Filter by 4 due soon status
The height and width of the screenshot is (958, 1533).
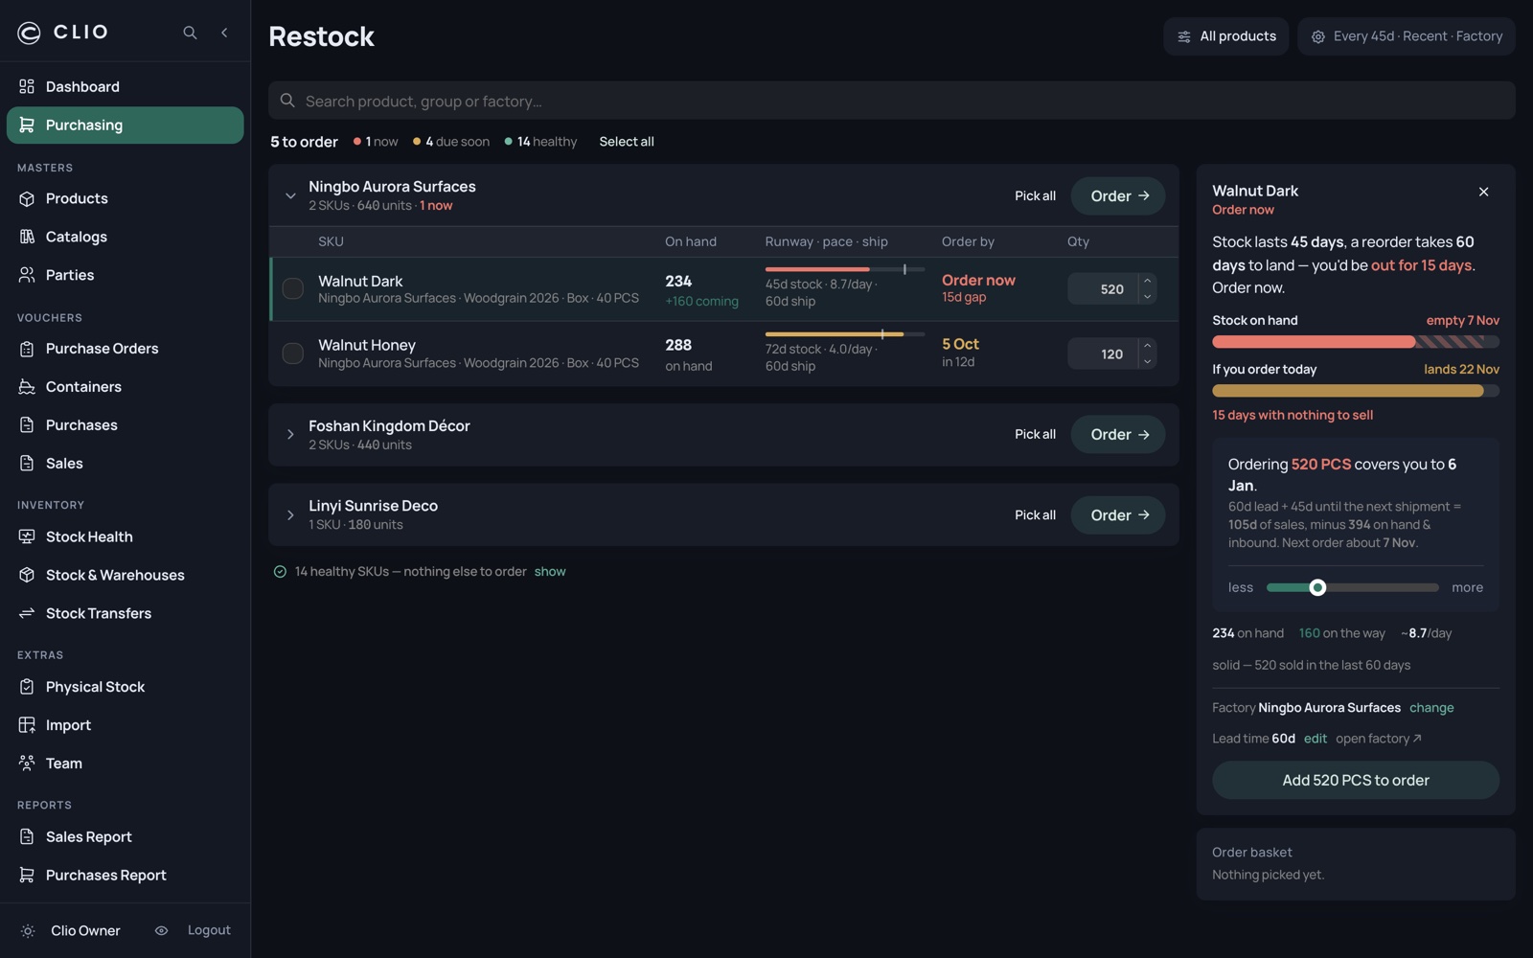[451, 142]
